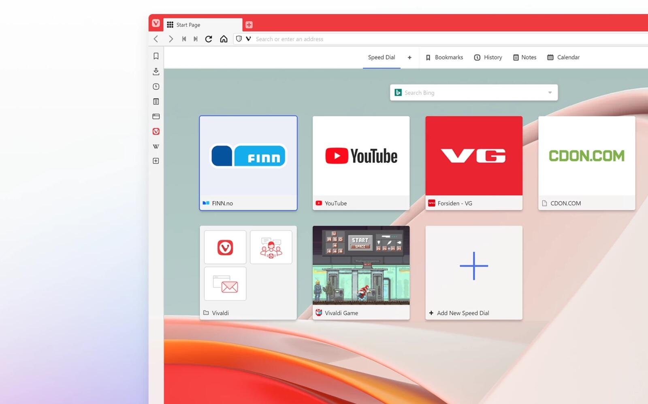Open the Vivaldi logo tile inside folder
The height and width of the screenshot is (404, 648).
tap(225, 247)
